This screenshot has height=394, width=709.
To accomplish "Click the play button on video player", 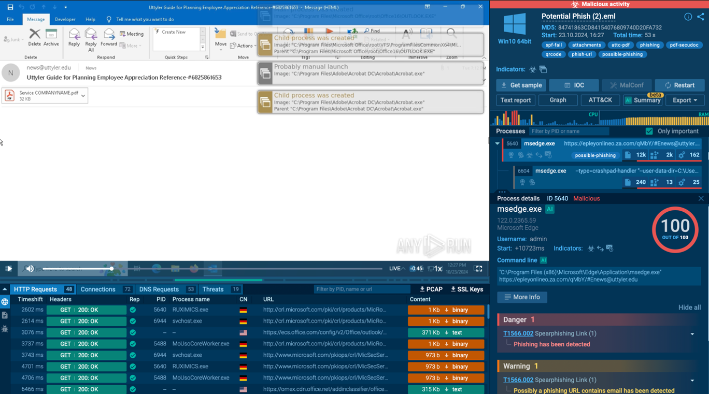I will (x=9, y=269).
